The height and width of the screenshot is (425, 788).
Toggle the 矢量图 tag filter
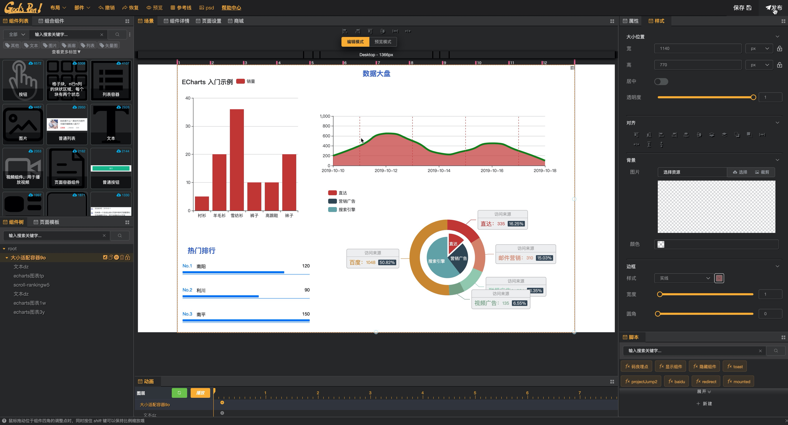pos(109,46)
